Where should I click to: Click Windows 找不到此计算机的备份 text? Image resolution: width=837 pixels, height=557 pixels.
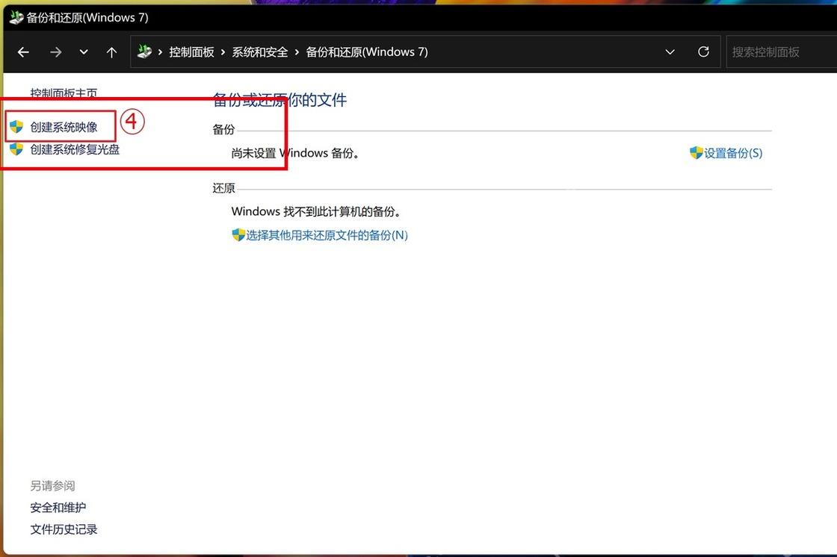pos(316,212)
